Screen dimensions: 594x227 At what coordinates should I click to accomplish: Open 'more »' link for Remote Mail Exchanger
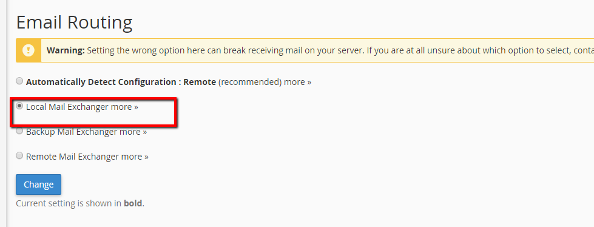(x=135, y=157)
